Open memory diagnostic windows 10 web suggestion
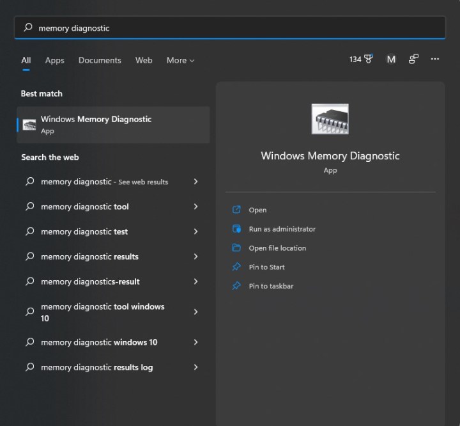This screenshot has height=426, width=460. pyautogui.click(x=99, y=342)
